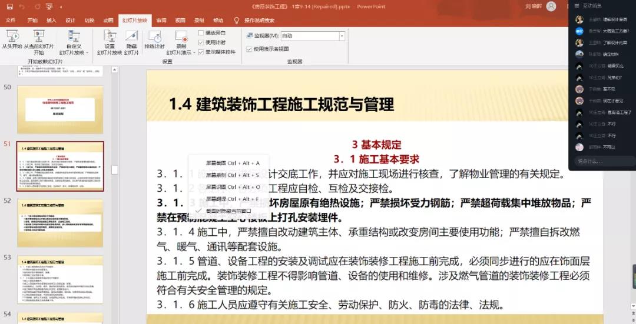Screen dimensions: 636x324
Task: Click the lightbulb 操作说明搜索 icon
Action: [x=237, y=20]
